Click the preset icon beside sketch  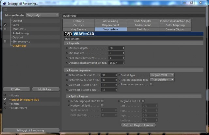[x=5, y=104]
